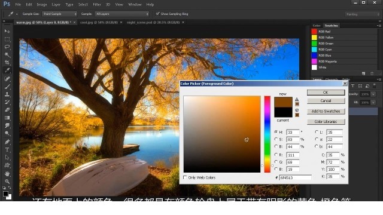383x215 pixels.
Task: Open the Window menu
Action: pos(135,4)
